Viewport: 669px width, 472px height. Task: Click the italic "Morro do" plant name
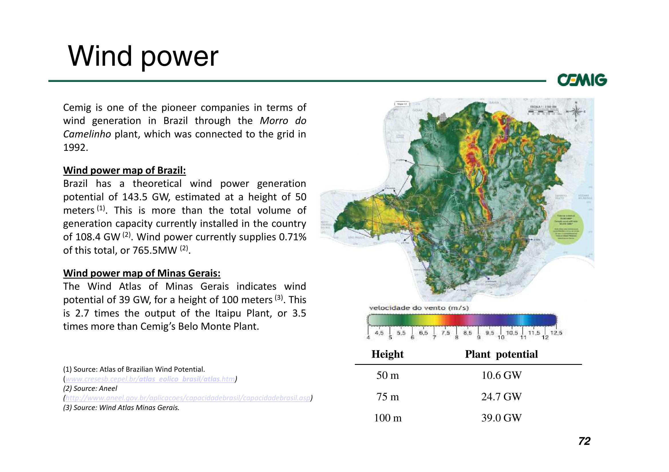[283, 121]
